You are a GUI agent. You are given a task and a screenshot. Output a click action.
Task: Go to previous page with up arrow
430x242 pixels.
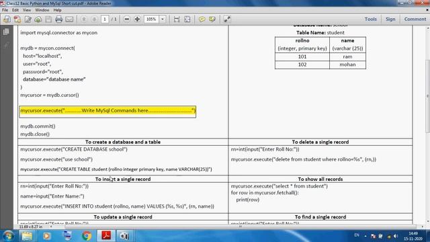click(x=84, y=19)
